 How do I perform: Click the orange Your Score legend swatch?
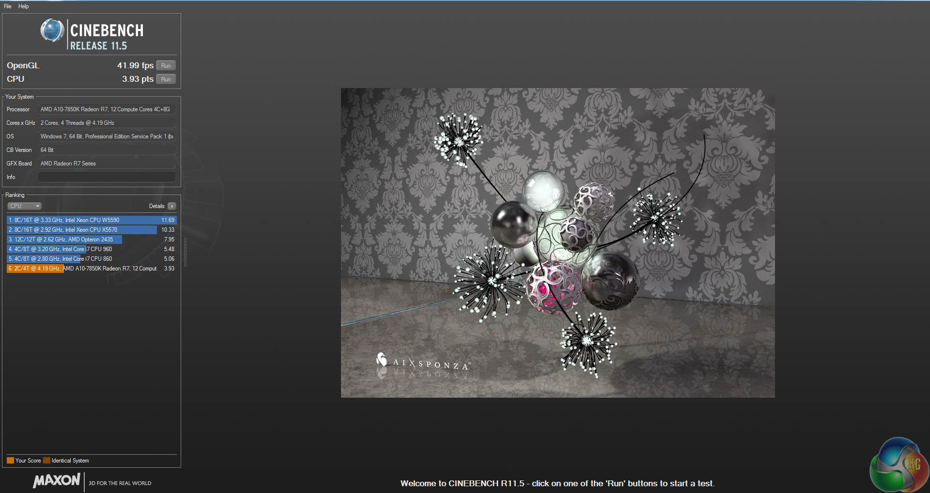click(10, 461)
